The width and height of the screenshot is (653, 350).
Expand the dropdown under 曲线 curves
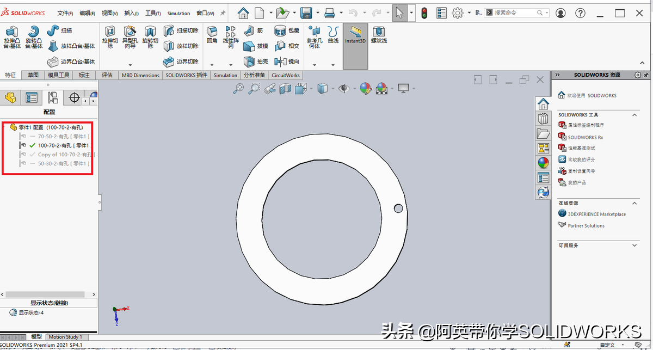tap(333, 64)
